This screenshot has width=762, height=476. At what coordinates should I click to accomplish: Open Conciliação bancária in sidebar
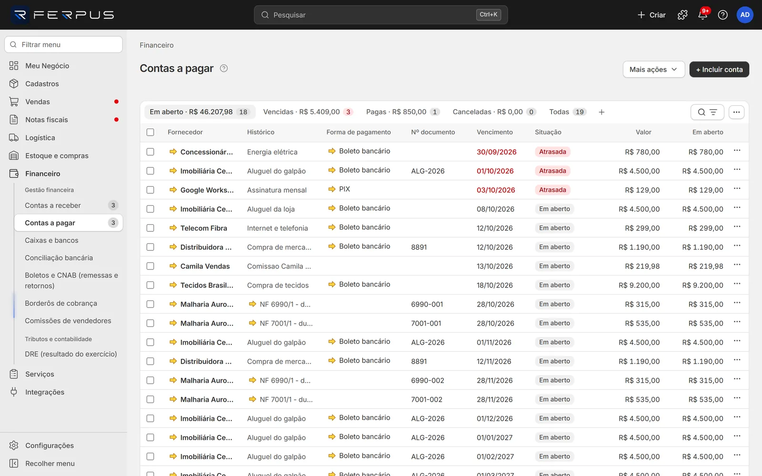coord(69,258)
